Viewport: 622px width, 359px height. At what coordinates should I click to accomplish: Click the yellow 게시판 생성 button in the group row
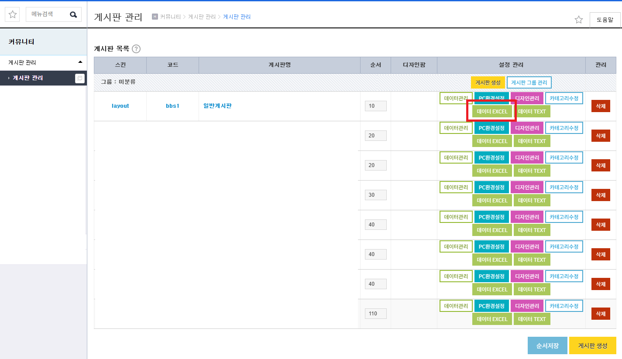coord(488,82)
